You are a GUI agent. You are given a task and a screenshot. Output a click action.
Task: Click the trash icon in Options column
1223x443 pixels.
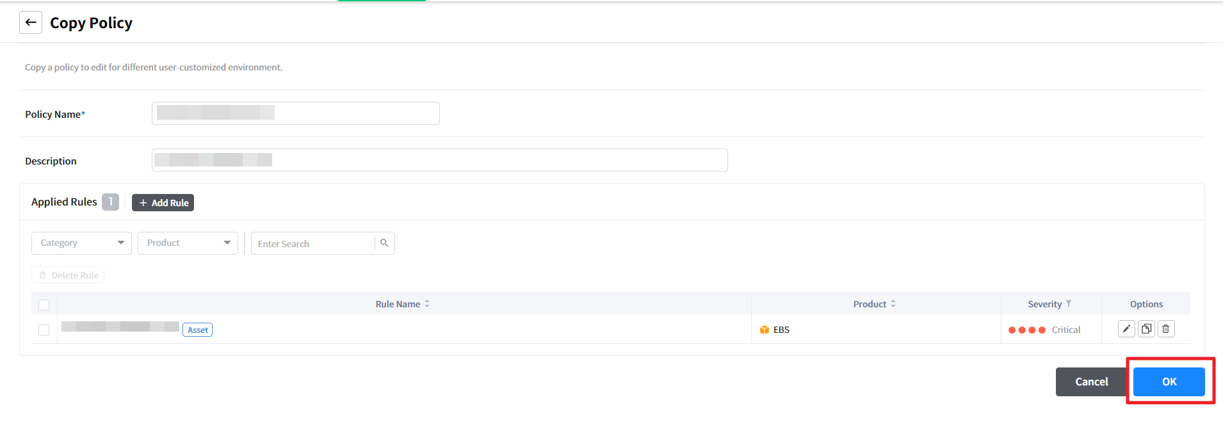pyautogui.click(x=1166, y=329)
